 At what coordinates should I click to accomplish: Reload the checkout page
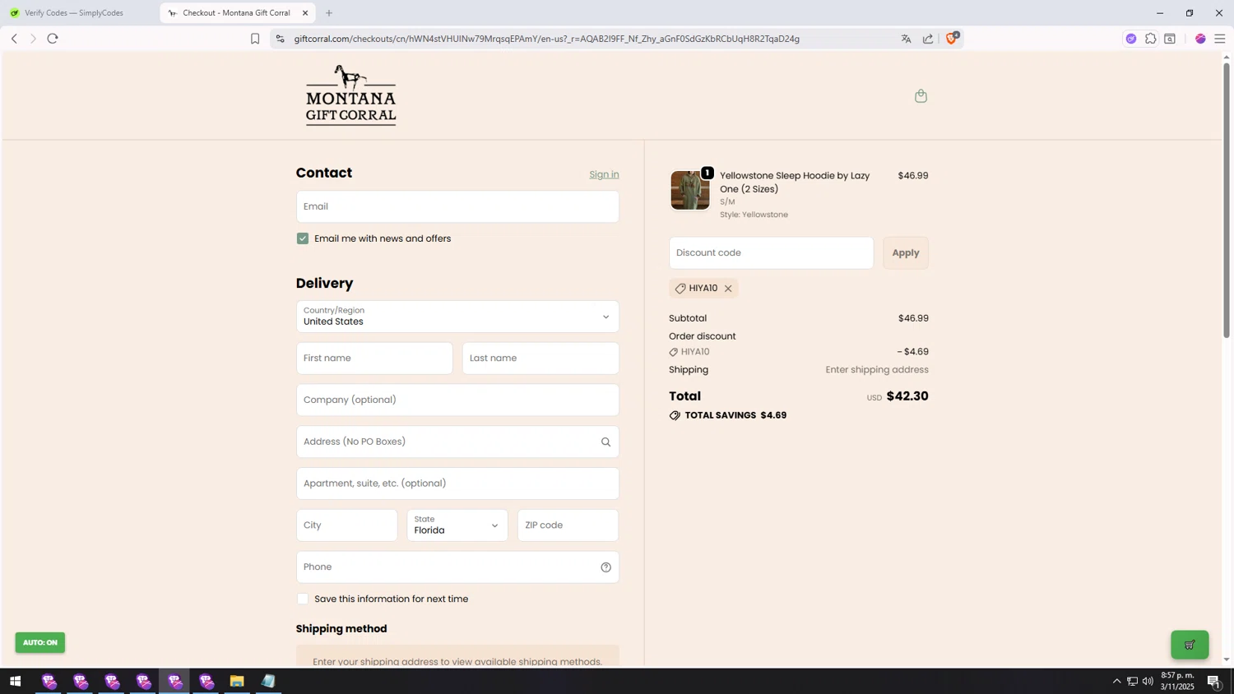[x=53, y=39]
